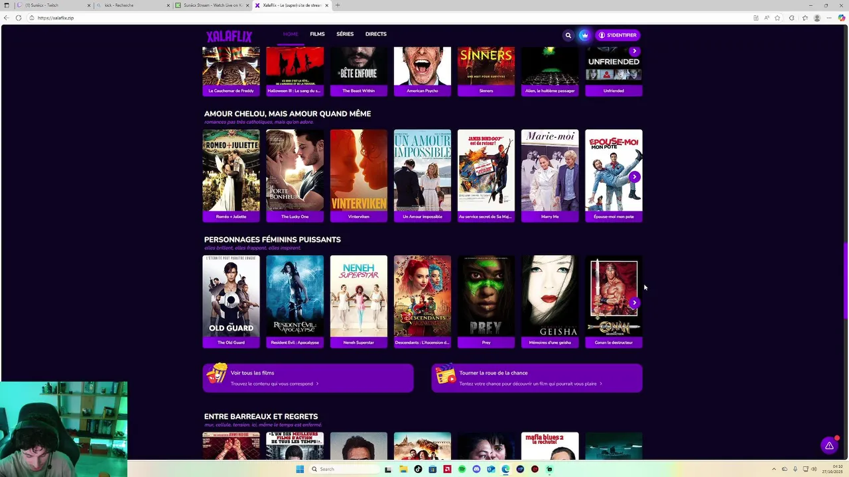Open Vinterviken movie poster

click(358, 170)
